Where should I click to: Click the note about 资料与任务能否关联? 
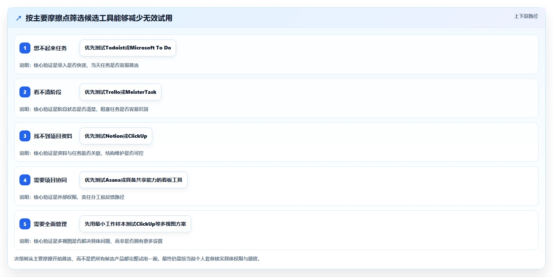(x=81, y=153)
